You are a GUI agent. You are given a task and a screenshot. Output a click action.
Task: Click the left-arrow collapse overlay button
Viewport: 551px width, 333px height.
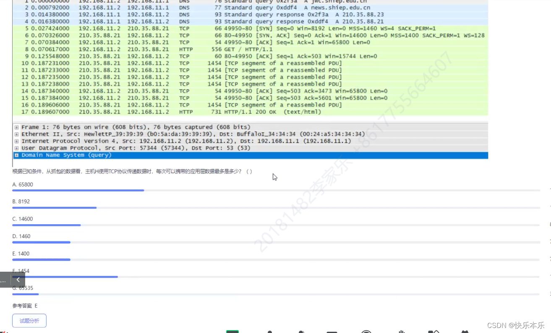tap(18, 280)
